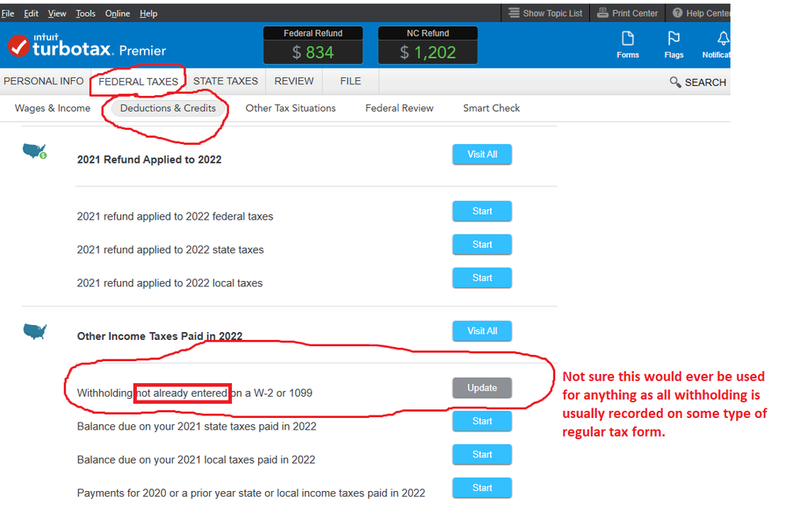The width and height of the screenshot is (785, 506).
Task: Click the TurboTax checkmark logo
Action: tap(18, 46)
